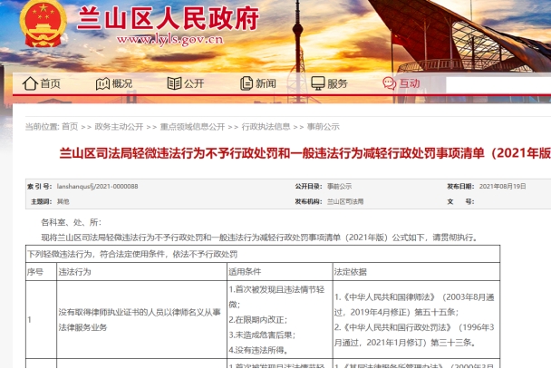Go to 首页 in the breadcrumb

tap(70, 127)
